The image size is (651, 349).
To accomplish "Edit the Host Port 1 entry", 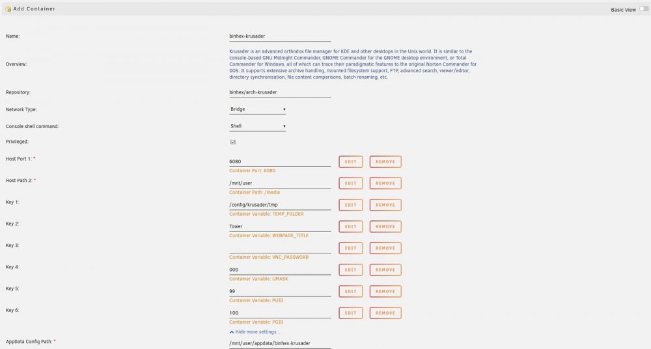I will pyautogui.click(x=351, y=162).
